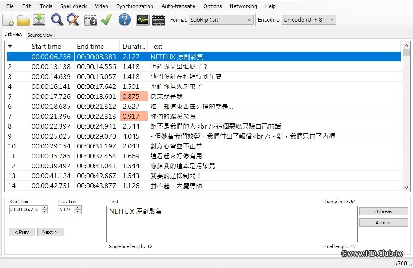Switch to the List view tab
Screen dimensions: 413x268
click(x=13, y=34)
